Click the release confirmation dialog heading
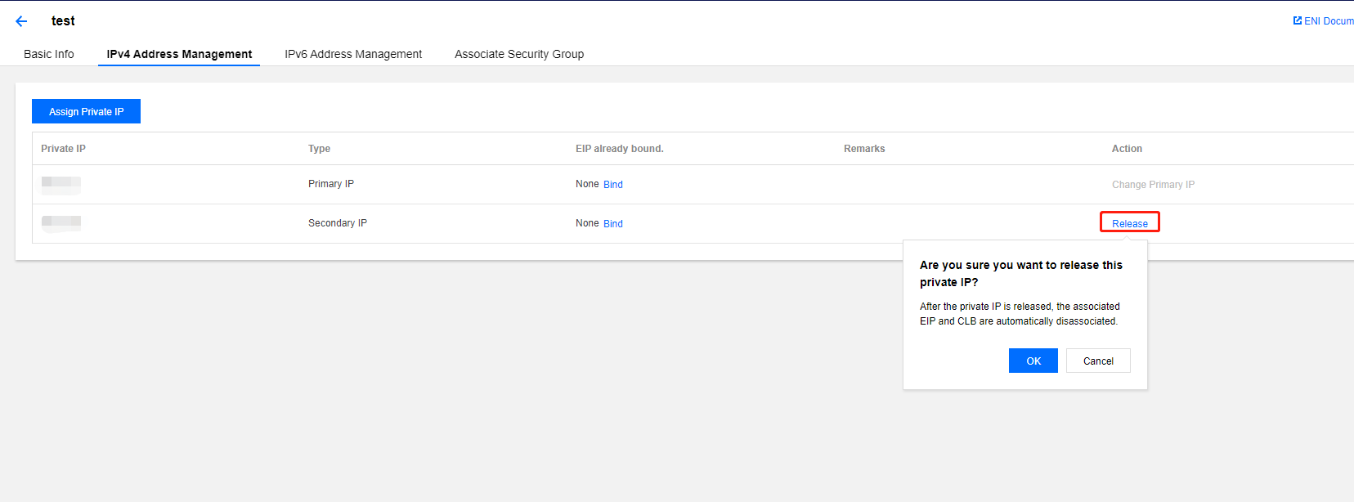 tap(1021, 274)
